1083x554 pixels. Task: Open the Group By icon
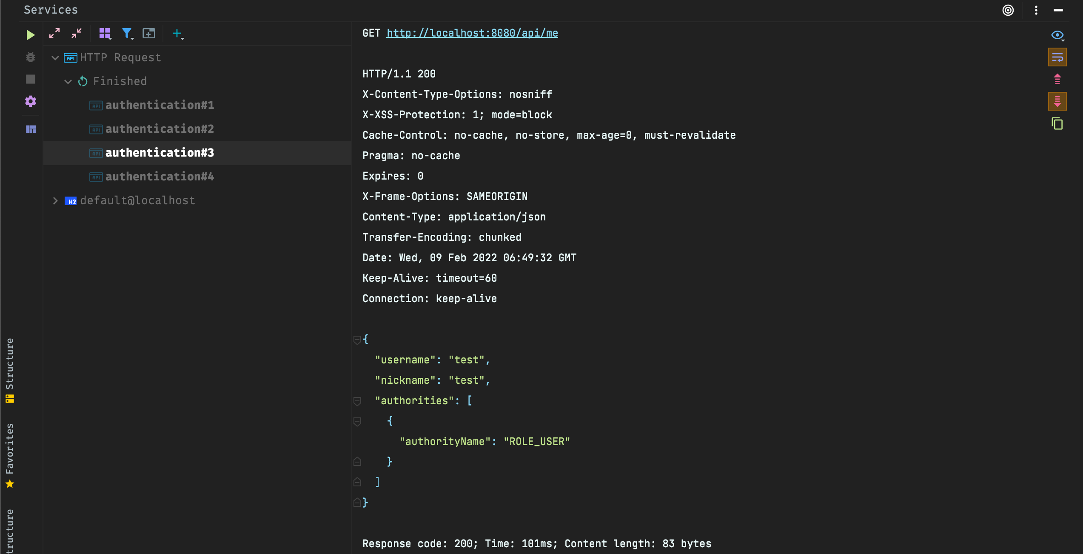pyautogui.click(x=105, y=33)
